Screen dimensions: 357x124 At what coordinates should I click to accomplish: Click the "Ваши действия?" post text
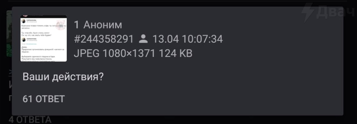tap(63, 77)
